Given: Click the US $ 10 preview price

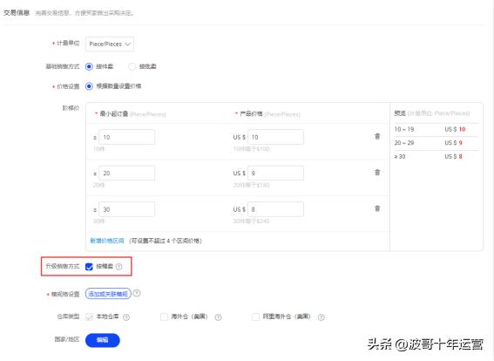Looking at the screenshot, I should tap(455, 129).
